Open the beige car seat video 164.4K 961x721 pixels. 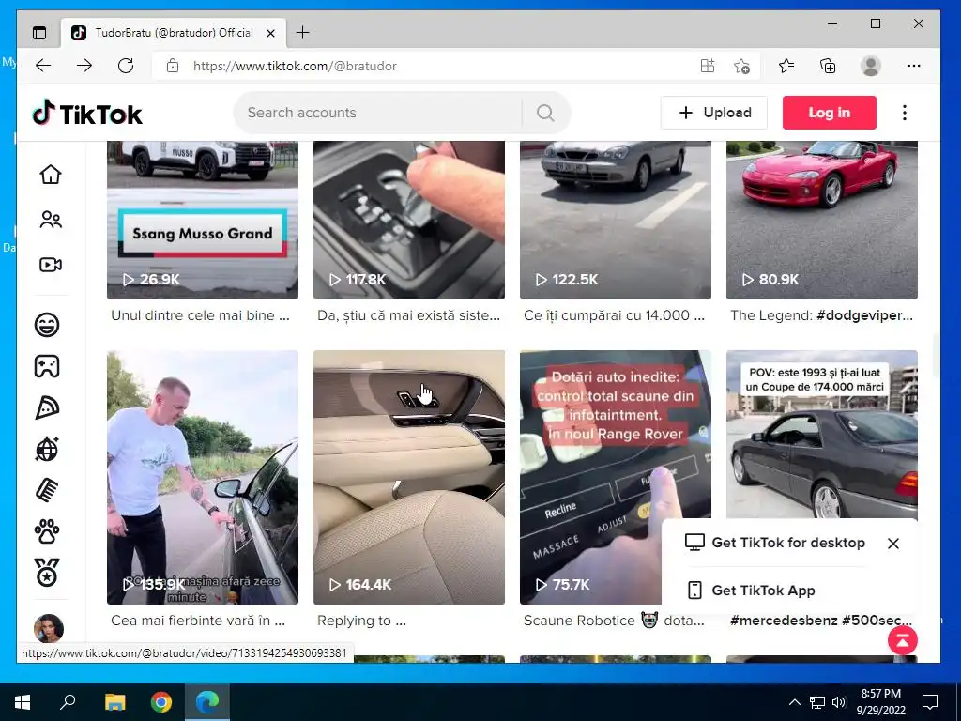409,477
